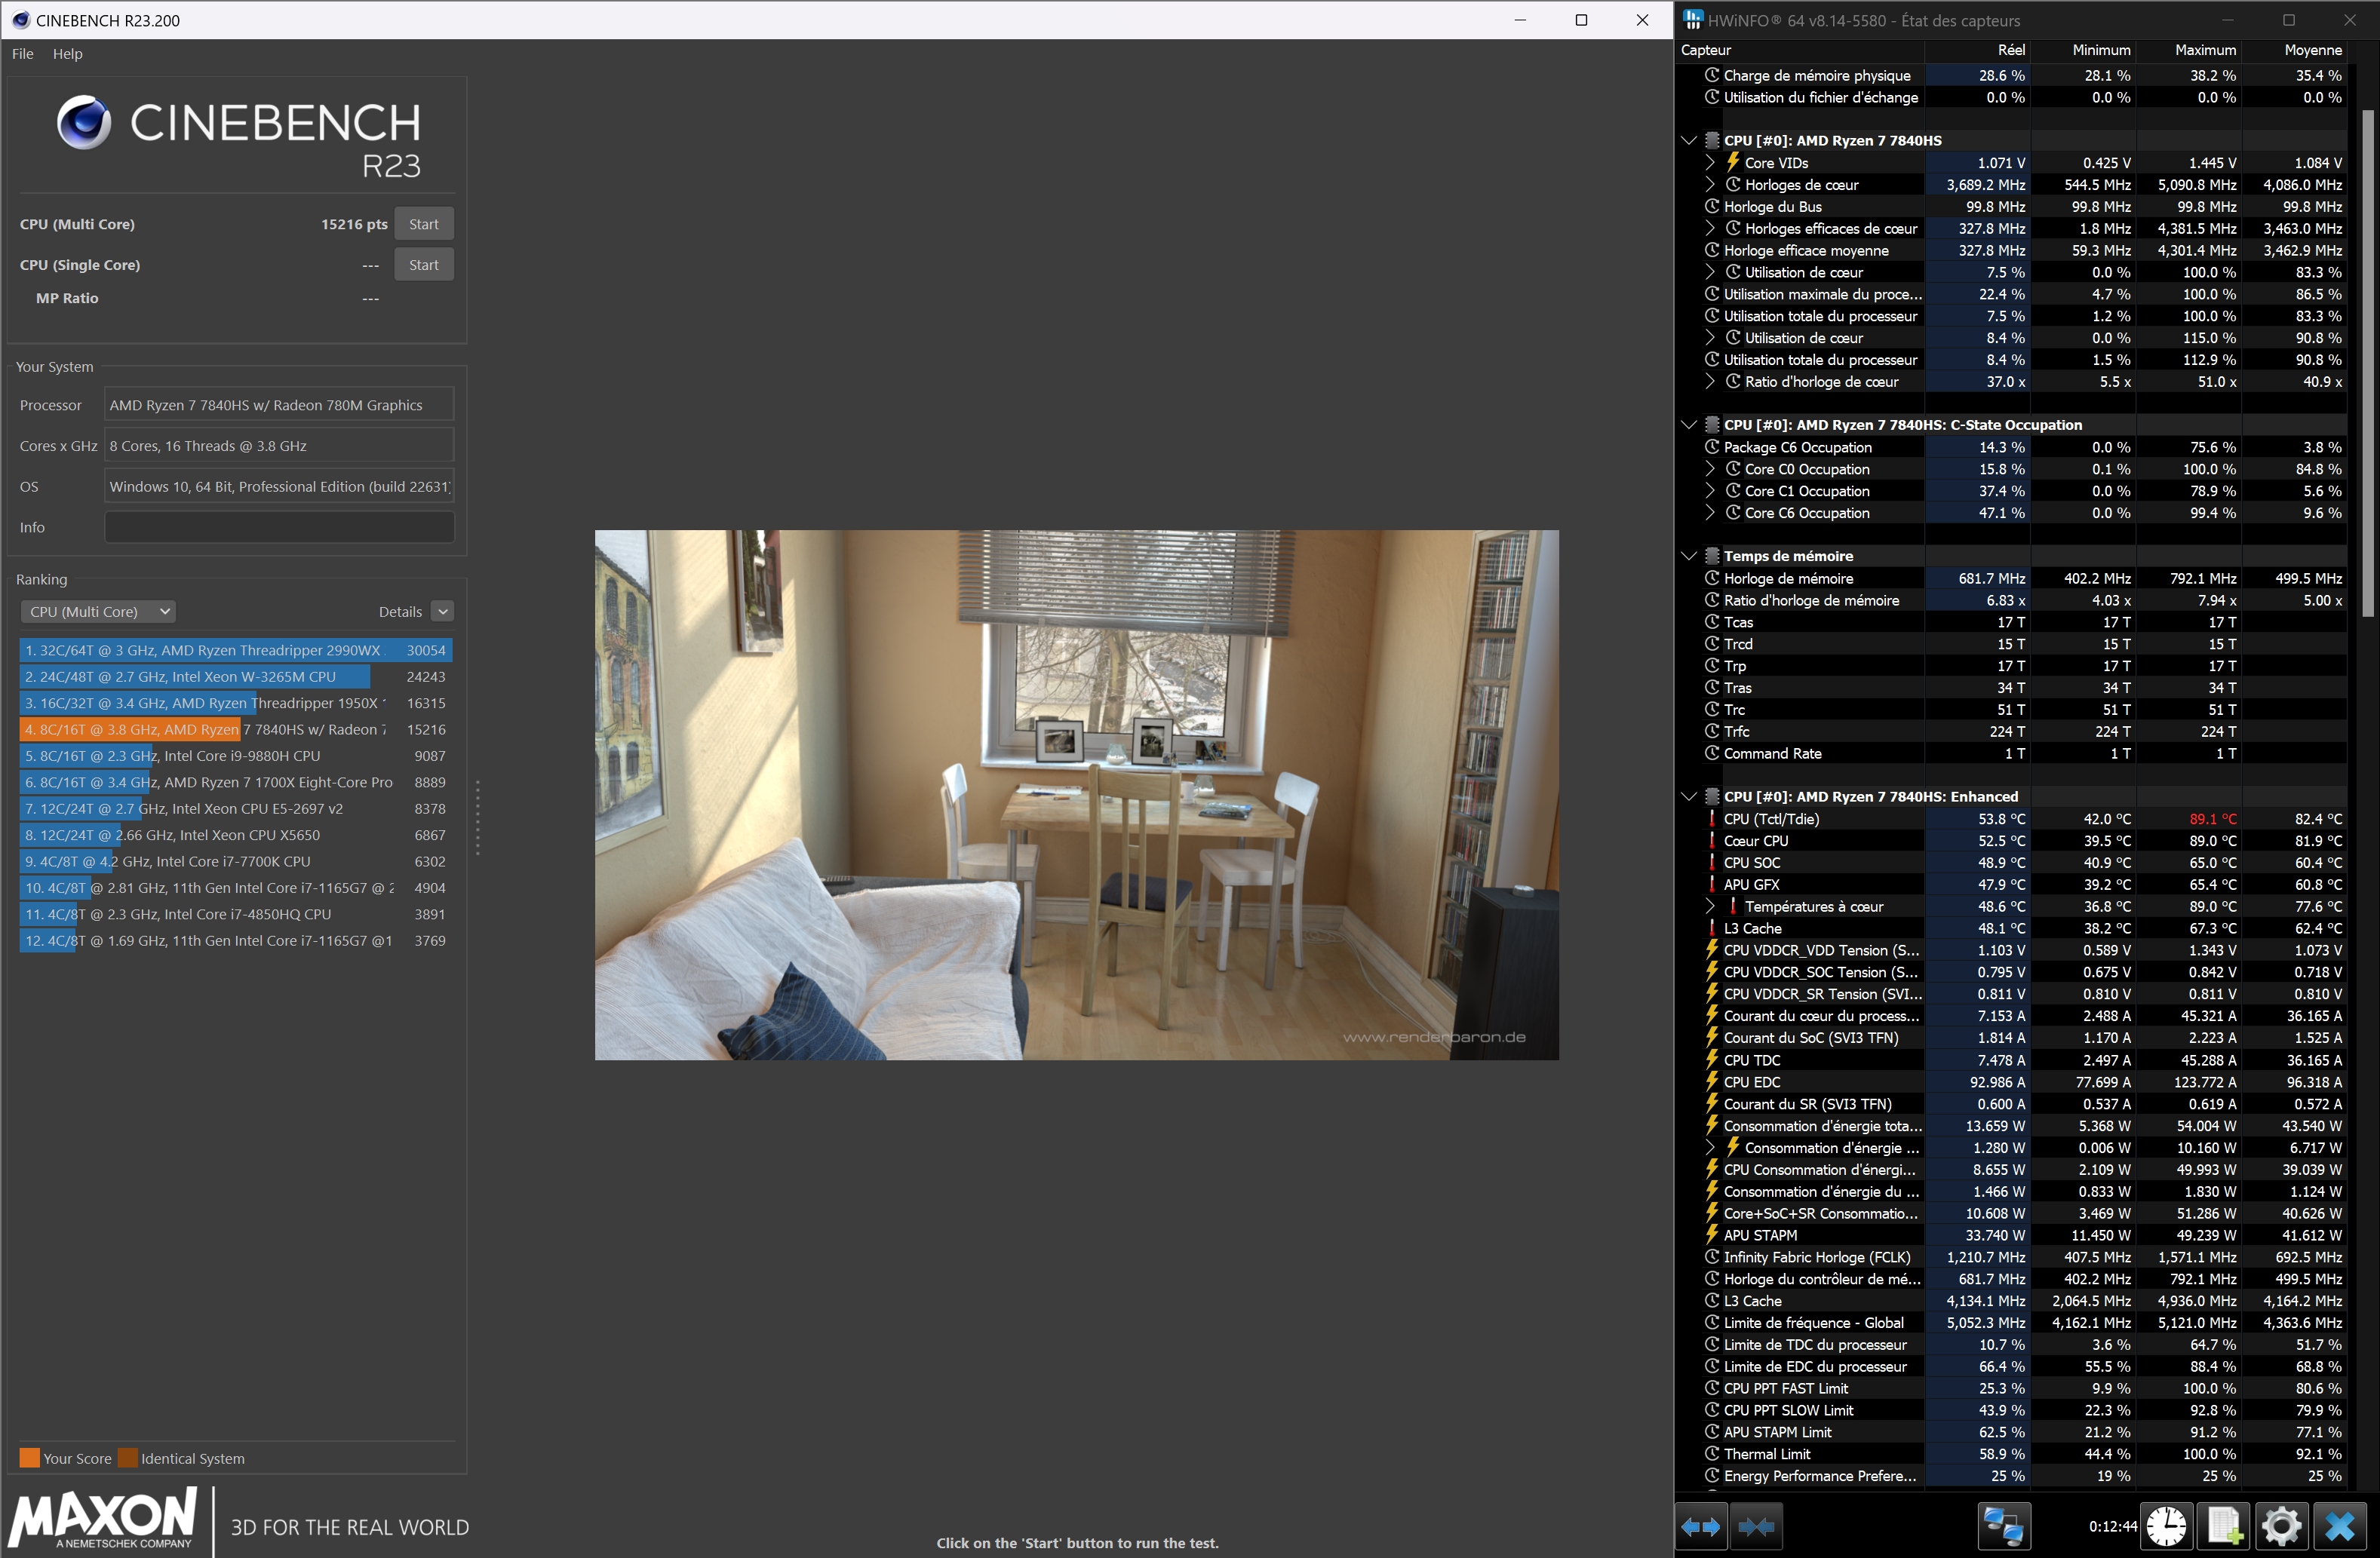Viewport: 2380px width, 1558px height.
Task: Start the CPU (Single Core) test
Action: click(x=423, y=265)
